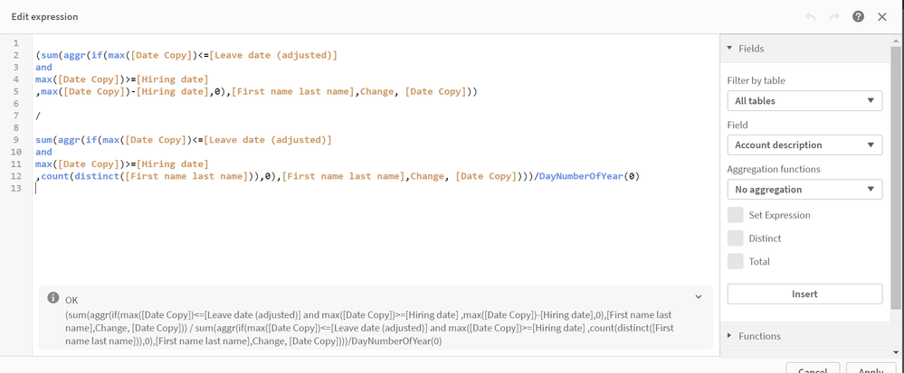Click the OK status text
This screenshot has height=373, width=904.
point(71,301)
